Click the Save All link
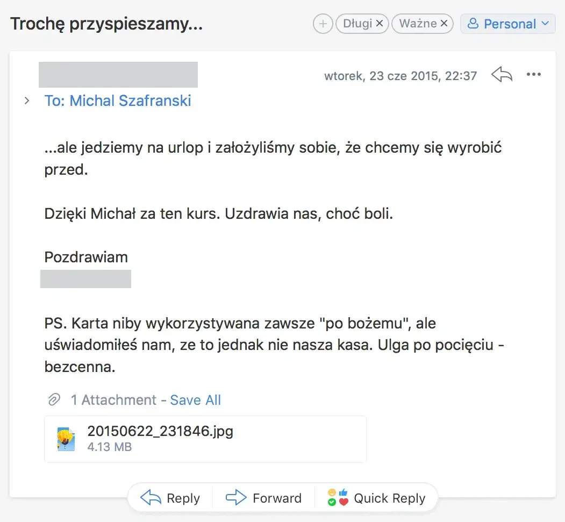565x522 pixels. (195, 399)
